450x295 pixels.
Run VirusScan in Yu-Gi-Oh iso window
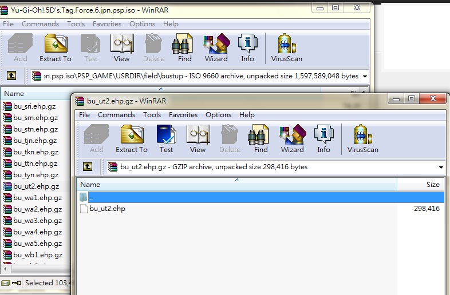(x=286, y=48)
